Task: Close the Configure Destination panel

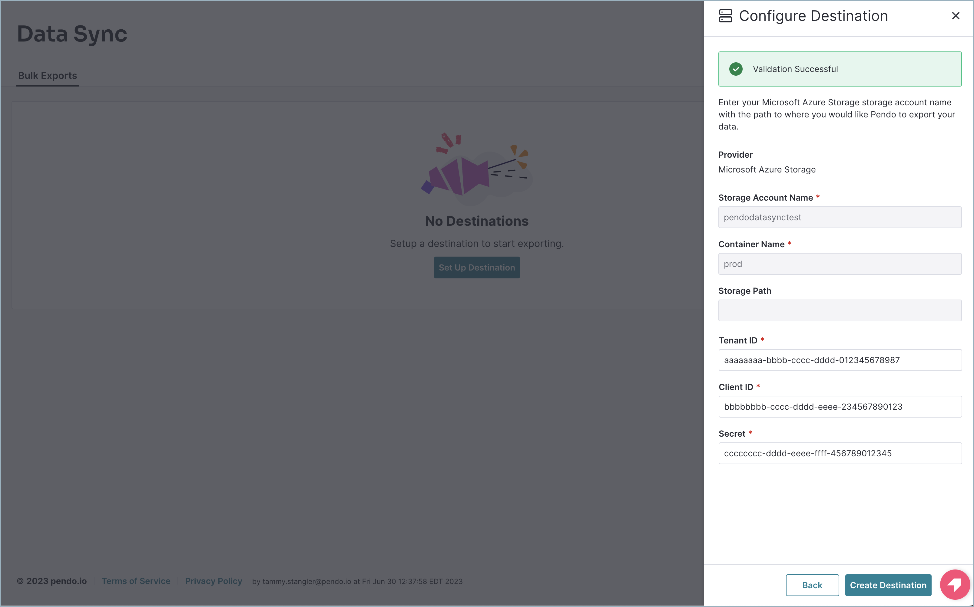Action: 956,16
